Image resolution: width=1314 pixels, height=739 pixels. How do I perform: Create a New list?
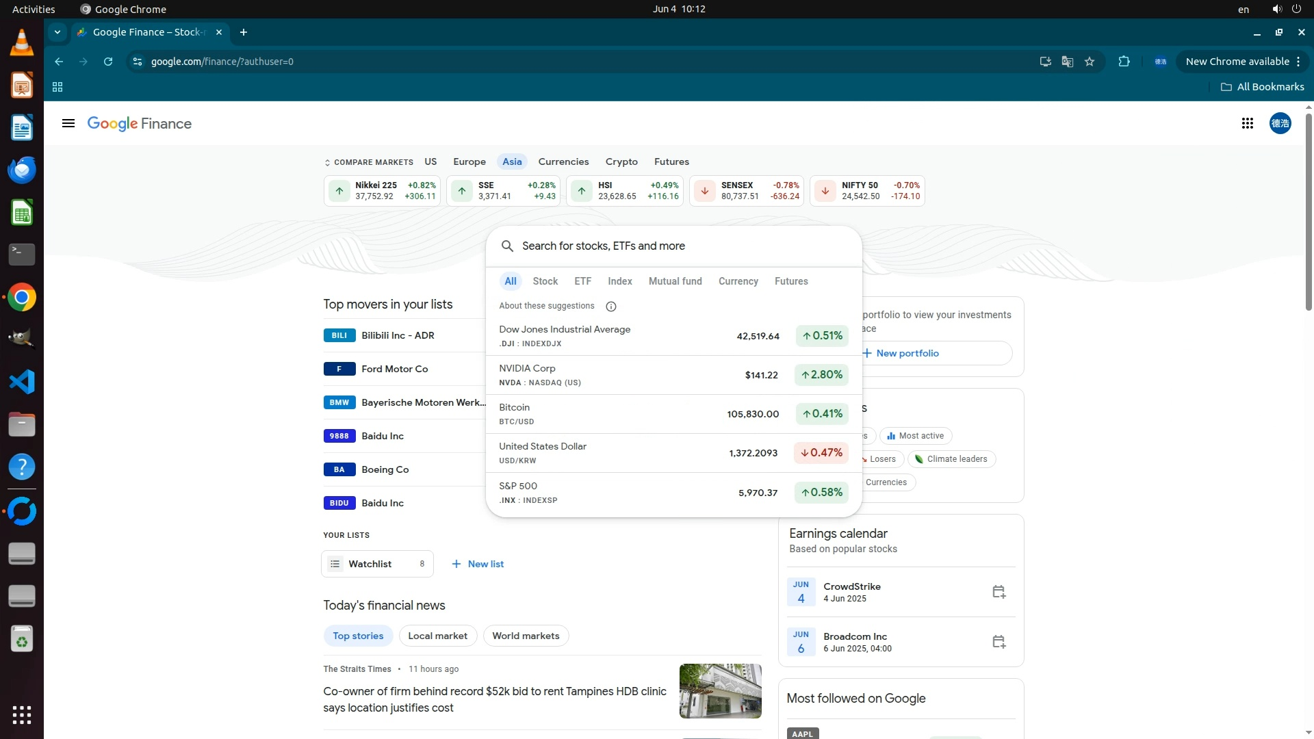pyautogui.click(x=478, y=564)
